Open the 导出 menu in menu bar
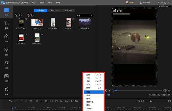Viewport: 172px width, 111px height. [x=50, y=2]
